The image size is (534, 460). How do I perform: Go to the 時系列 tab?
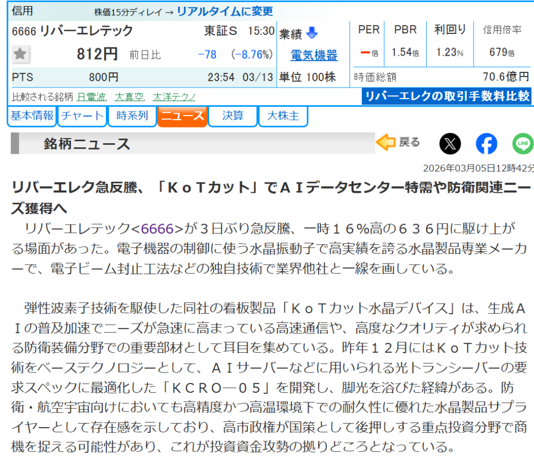[x=132, y=116]
